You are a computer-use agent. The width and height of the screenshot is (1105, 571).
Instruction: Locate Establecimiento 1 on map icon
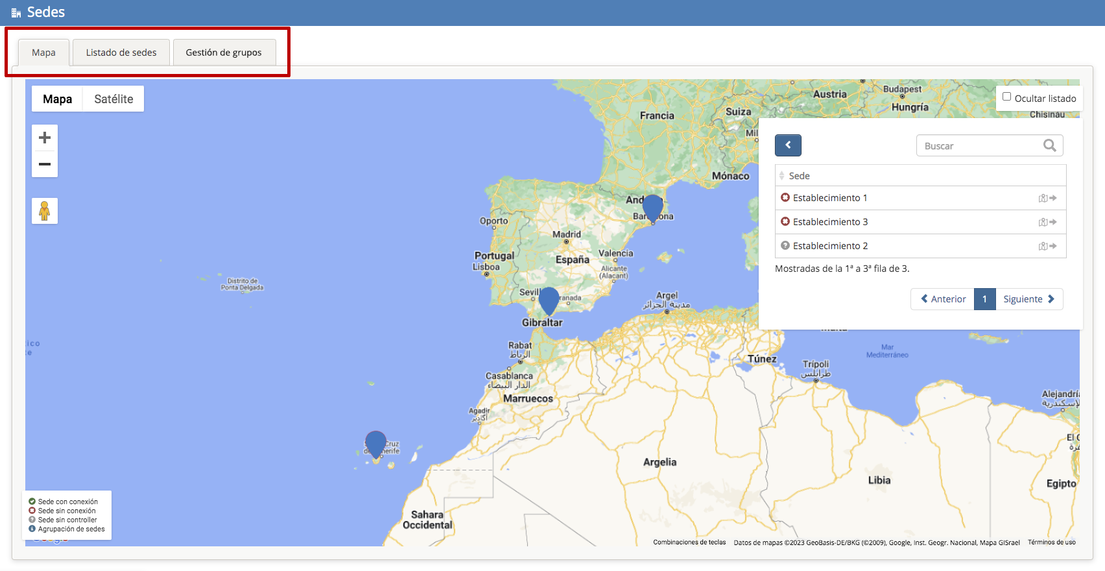pos(1047,198)
